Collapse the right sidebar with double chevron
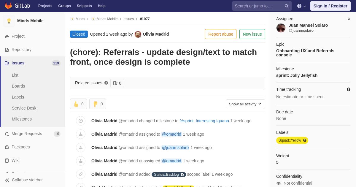This screenshot has width=356, height=187. pyautogui.click(x=349, y=19)
